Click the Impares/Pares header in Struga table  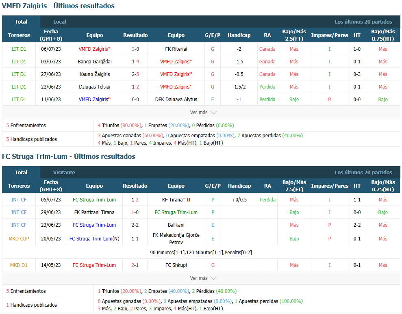coord(330,186)
